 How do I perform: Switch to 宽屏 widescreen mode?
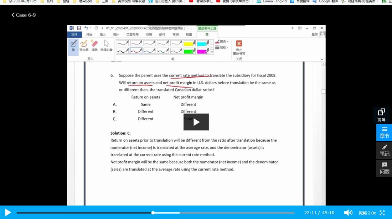pos(381,115)
